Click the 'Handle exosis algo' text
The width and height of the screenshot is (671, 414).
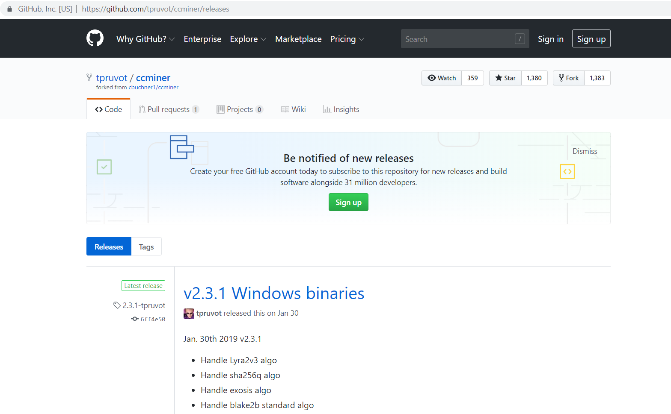[236, 390]
